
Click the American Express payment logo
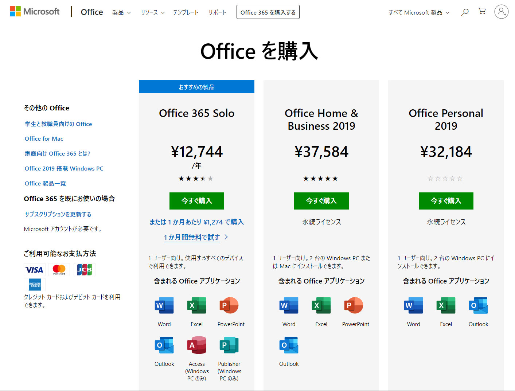[x=35, y=284]
